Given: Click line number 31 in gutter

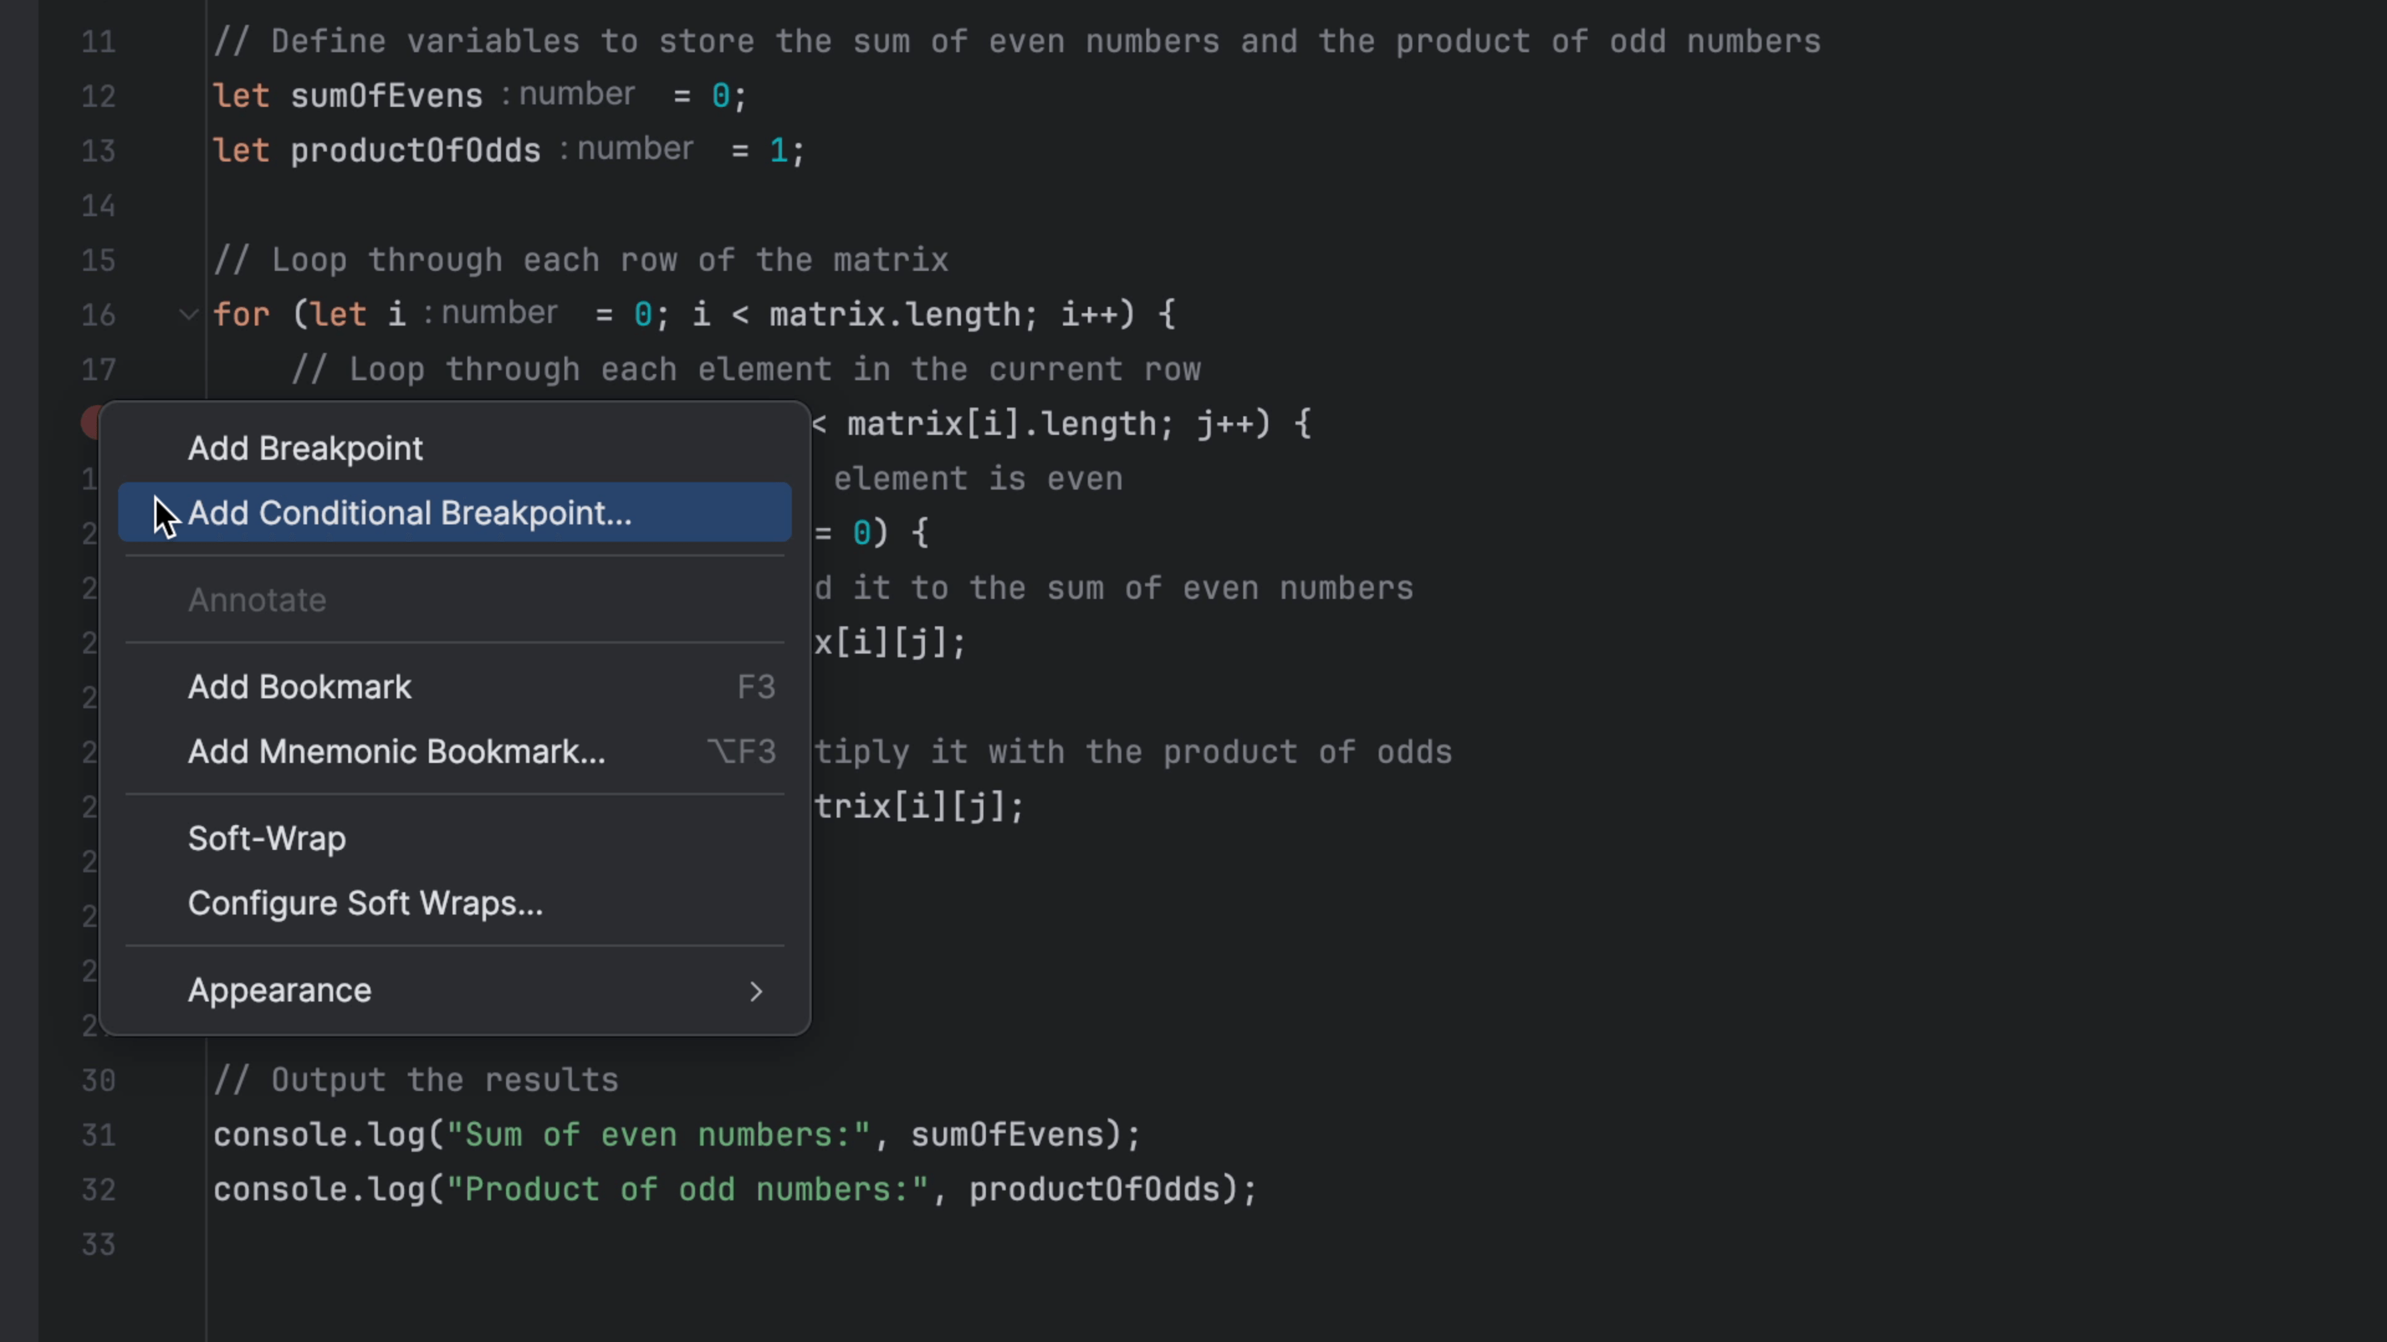Looking at the screenshot, I should coord(98,1136).
